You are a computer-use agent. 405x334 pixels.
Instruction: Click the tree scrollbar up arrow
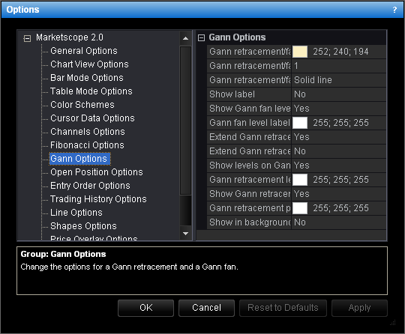coord(185,38)
